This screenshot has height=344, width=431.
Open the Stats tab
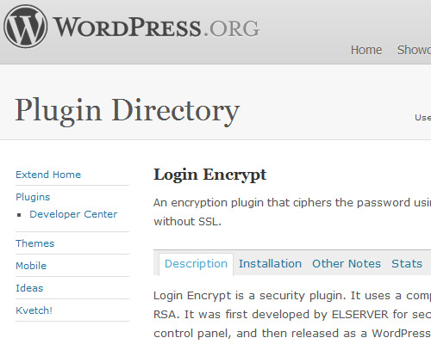[x=407, y=264]
